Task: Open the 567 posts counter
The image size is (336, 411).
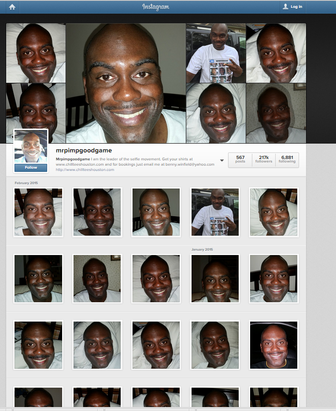Action: click(240, 159)
